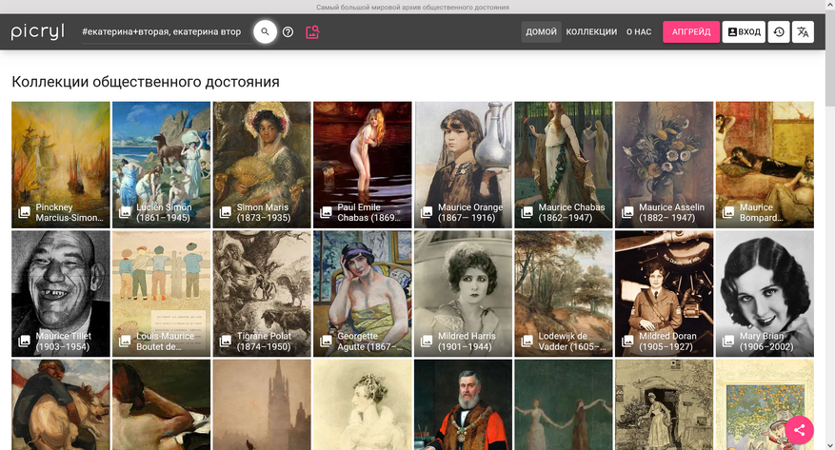Open browsing history clock icon

[779, 32]
